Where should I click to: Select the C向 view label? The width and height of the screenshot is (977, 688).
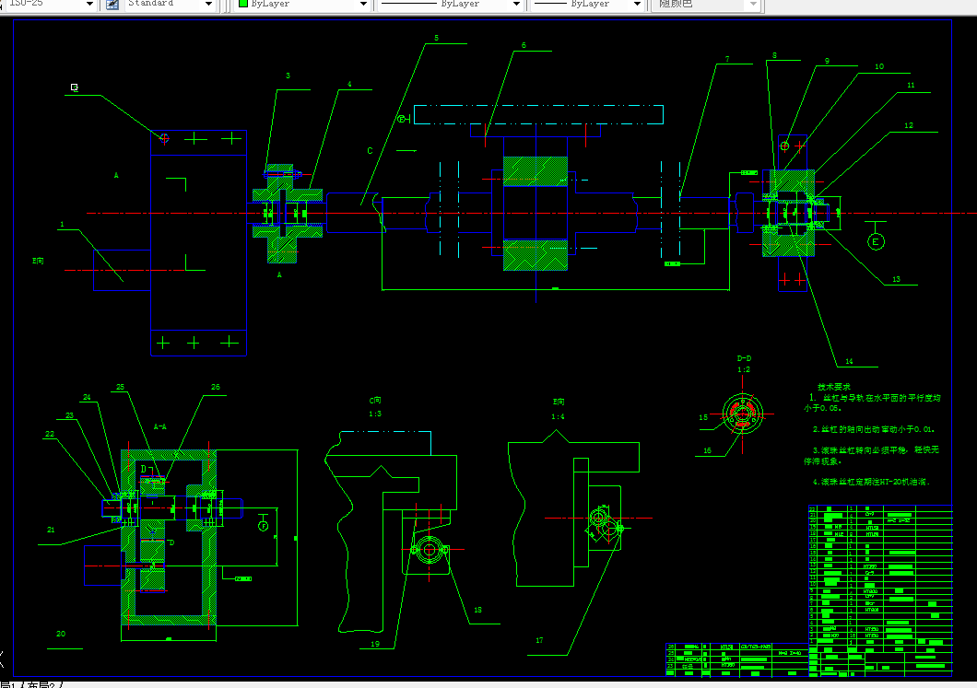click(x=375, y=401)
